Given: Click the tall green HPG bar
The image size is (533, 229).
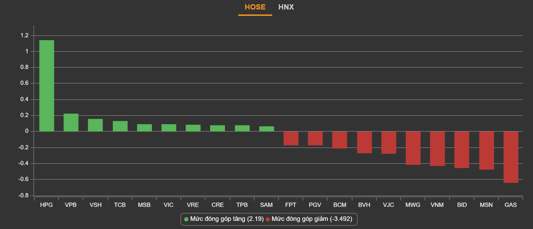Looking at the screenshot, I should [47, 86].
